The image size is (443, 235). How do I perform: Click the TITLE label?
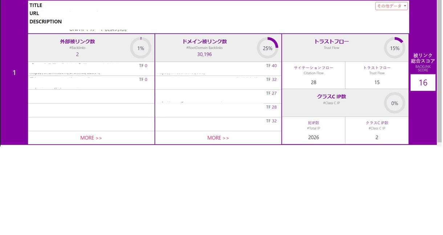[x=36, y=5]
